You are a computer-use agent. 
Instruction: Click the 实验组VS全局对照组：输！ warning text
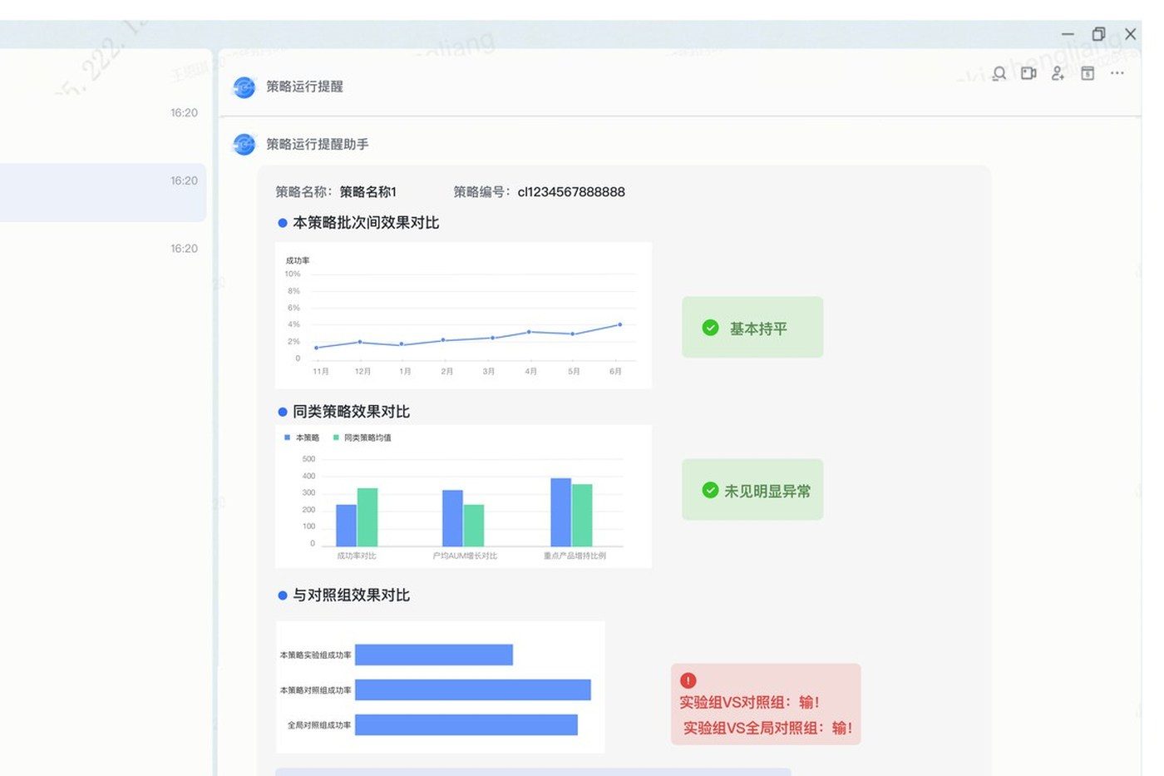coord(768,728)
